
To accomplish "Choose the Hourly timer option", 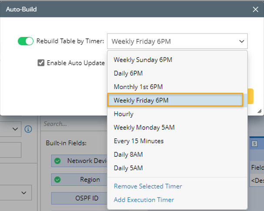I will point(124,114).
